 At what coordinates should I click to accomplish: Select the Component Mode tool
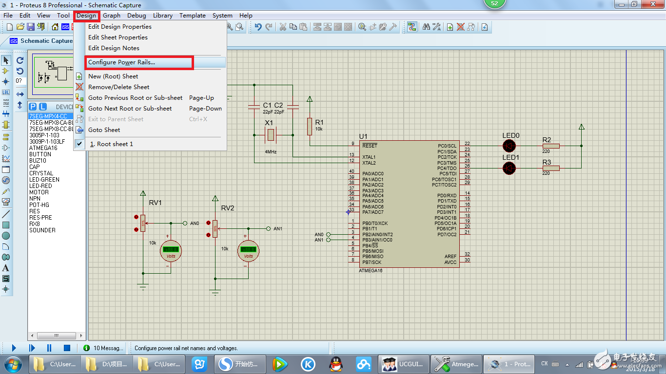6,71
